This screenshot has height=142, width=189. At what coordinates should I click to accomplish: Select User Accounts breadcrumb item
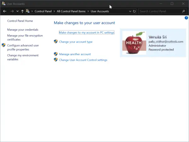coord(100,11)
